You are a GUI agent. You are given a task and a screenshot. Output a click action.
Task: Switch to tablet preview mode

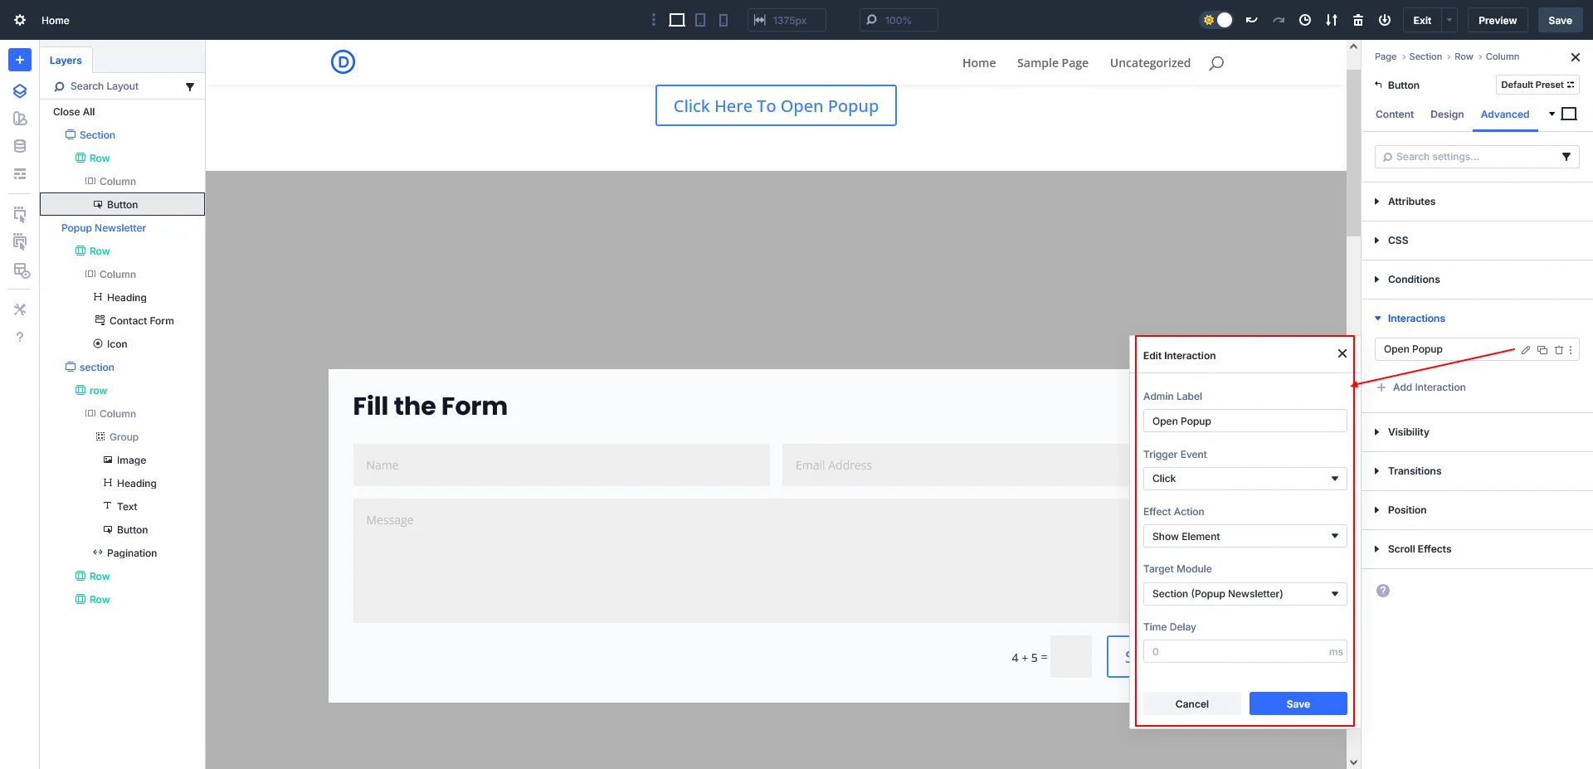[700, 19]
